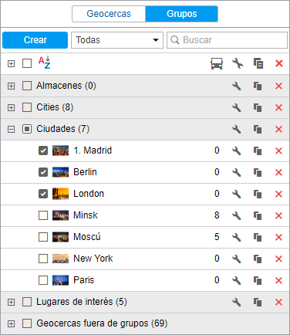Copy the Paris geofence
The height and width of the screenshot is (335, 290).
coord(258,280)
